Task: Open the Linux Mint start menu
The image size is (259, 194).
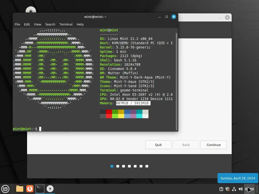Action: [x=5, y=189]
